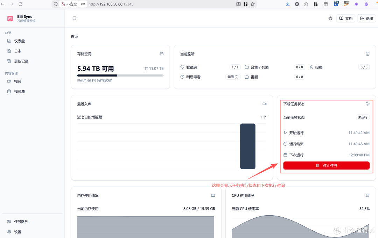378x238 pixels.
Task: Click the memory icon in 内存使用情况 card
Action: pos(213,195)
